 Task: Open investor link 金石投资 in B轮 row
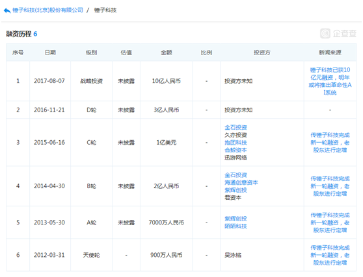pyautogui.click(x=235, y=175)
